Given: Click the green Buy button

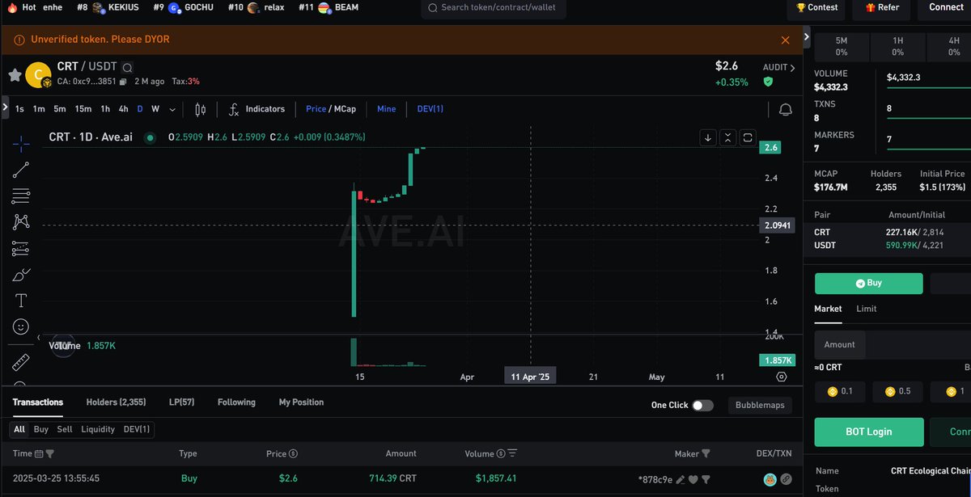Looking at the screenshot, I should pyautogui.click(x=868, y=284).
